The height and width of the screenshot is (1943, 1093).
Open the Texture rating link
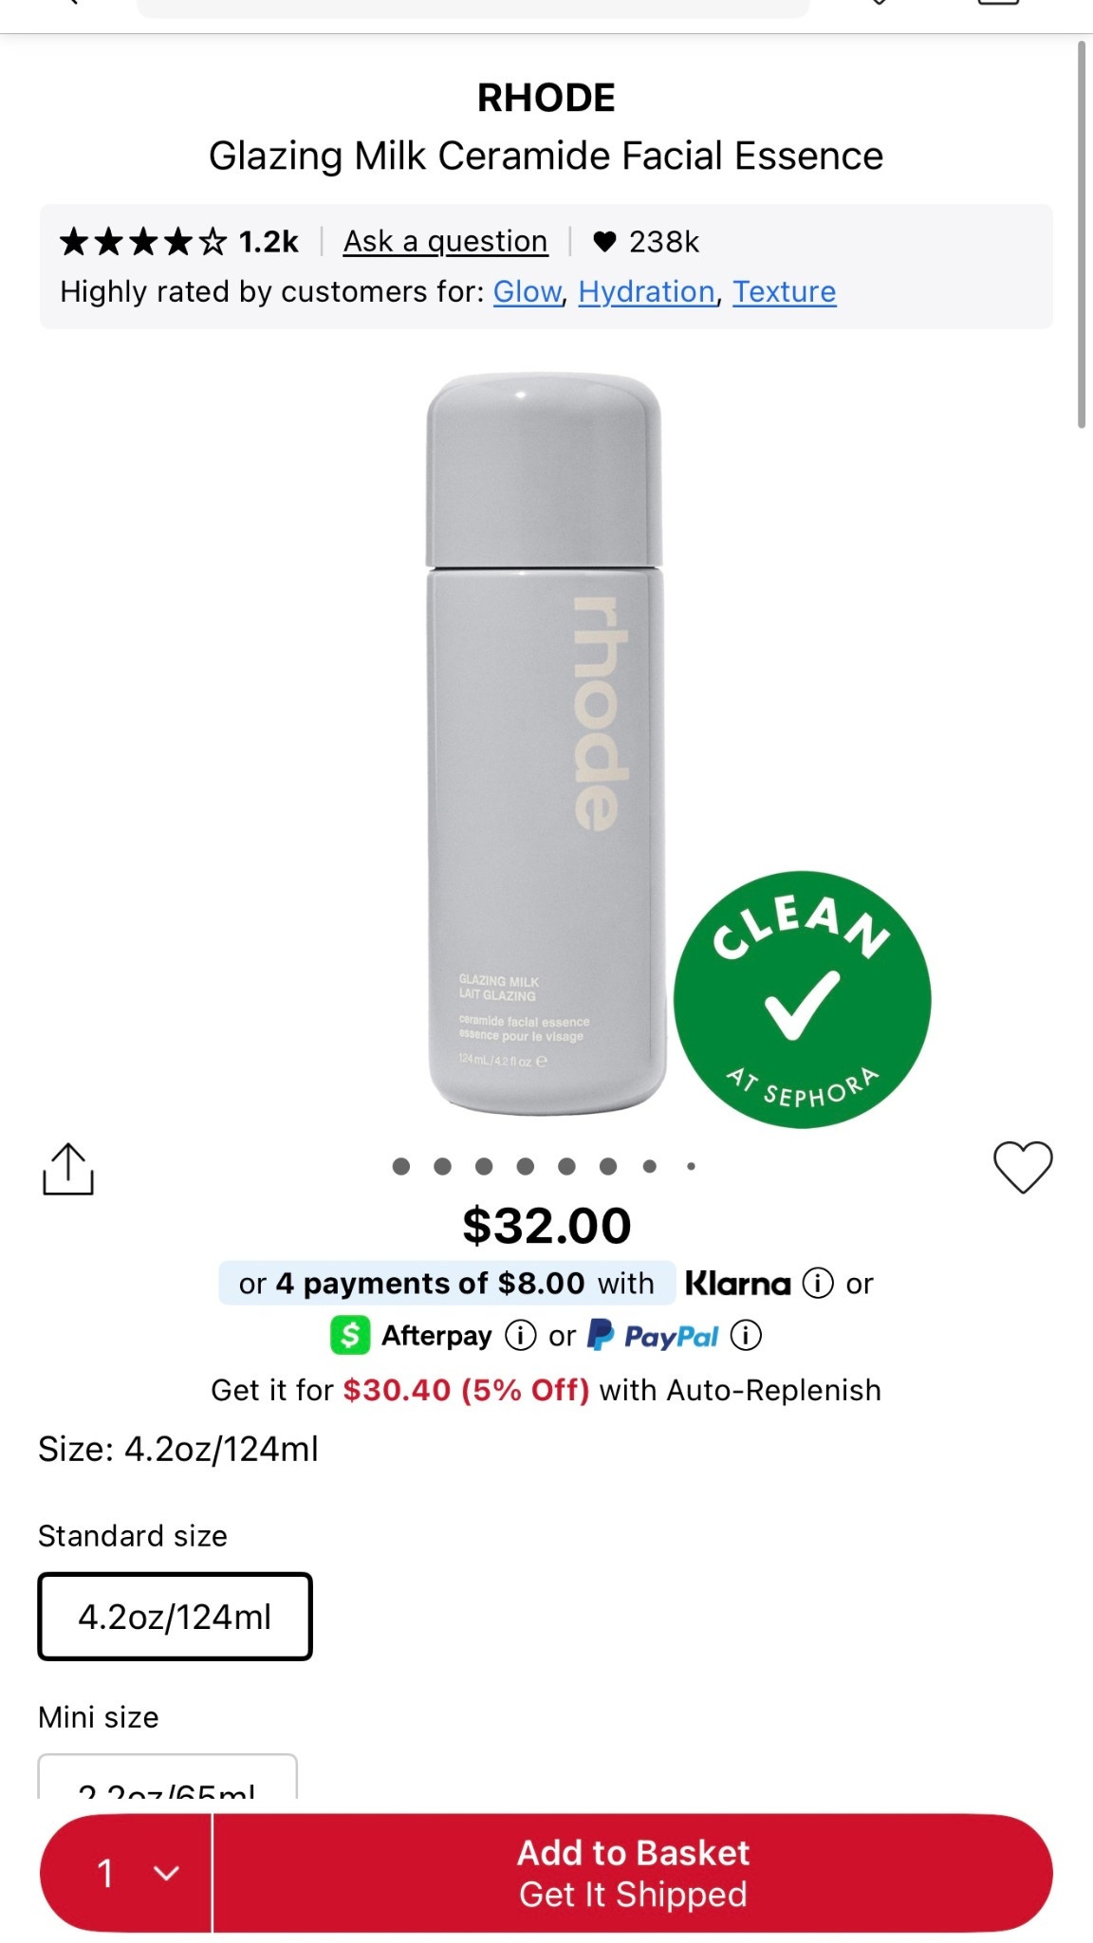785,291
